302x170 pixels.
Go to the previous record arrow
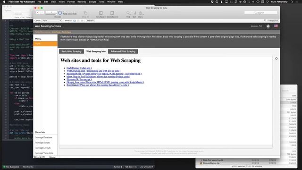coord(38,13)
